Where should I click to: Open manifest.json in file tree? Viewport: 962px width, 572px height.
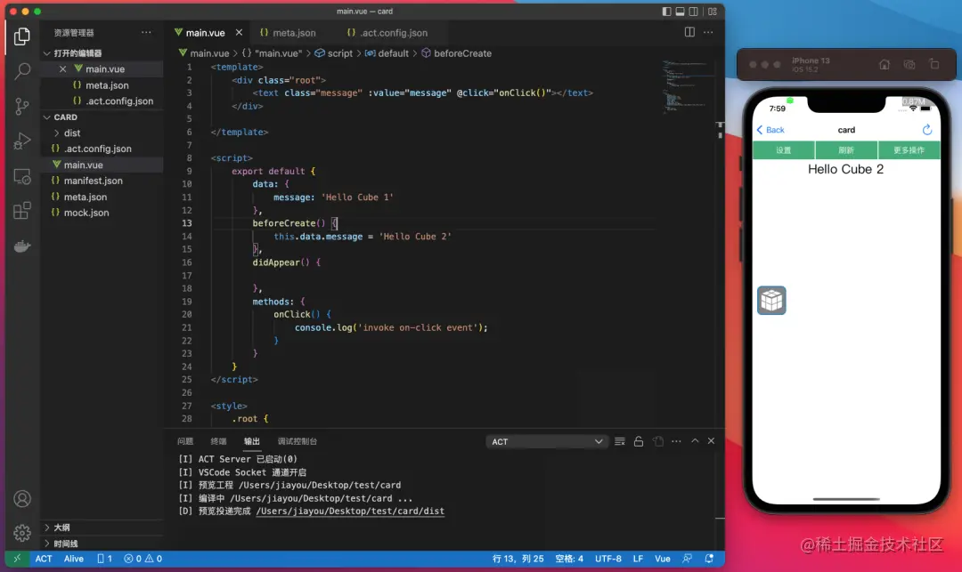(94, 181)
